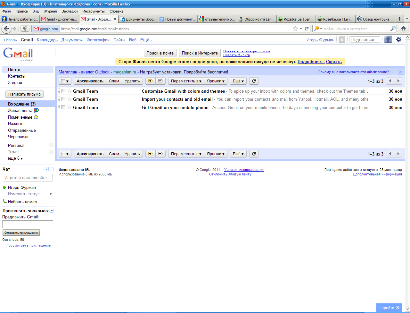410x313 pixels.
Task: Click the Firefox back arrow button
Action: (6, 29)
